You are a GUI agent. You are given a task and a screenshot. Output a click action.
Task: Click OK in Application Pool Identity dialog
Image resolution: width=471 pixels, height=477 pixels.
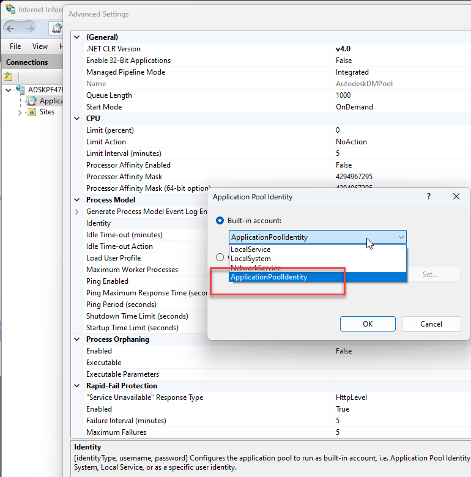tap(368, 324)
